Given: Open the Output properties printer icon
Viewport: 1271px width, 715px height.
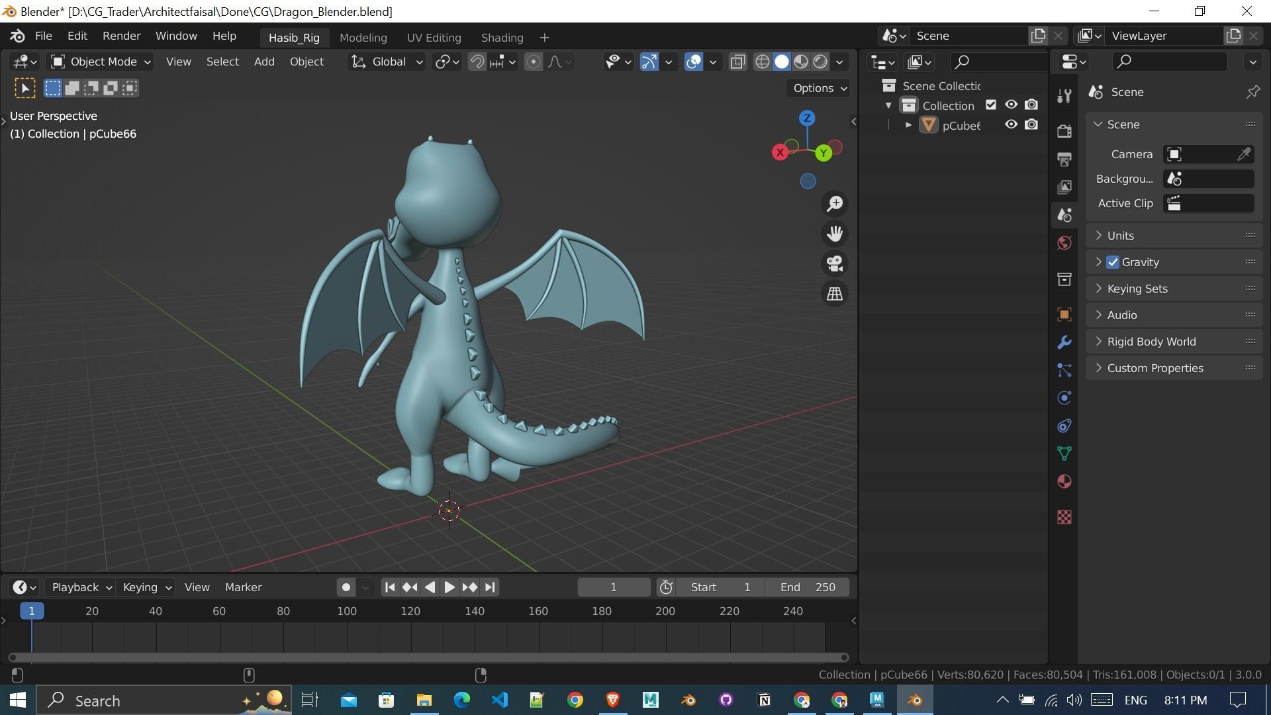Looking at the screenshot, I should 1064,159.
